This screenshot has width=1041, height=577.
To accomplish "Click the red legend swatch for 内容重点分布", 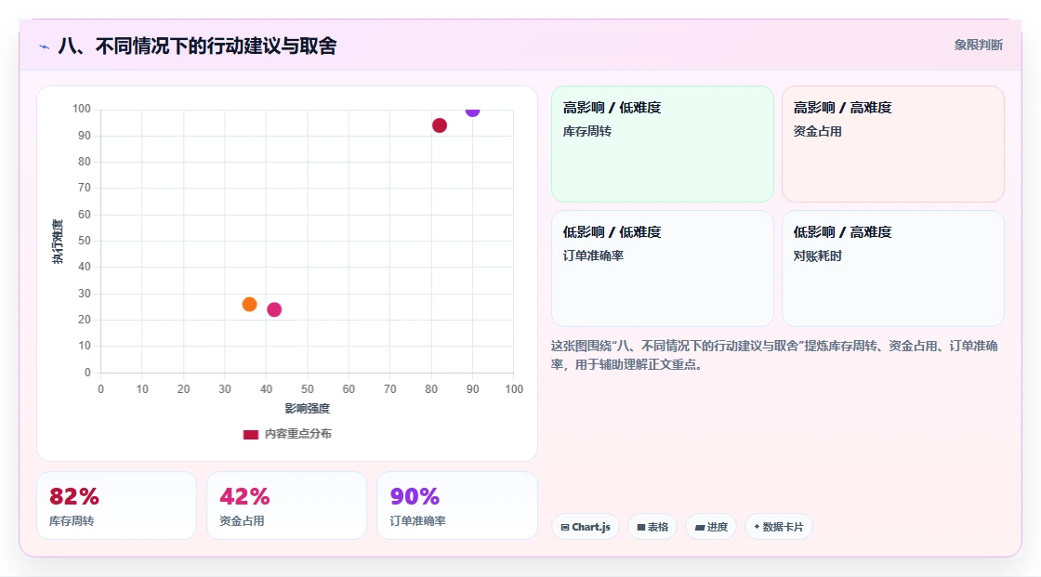I will (250, 435).
